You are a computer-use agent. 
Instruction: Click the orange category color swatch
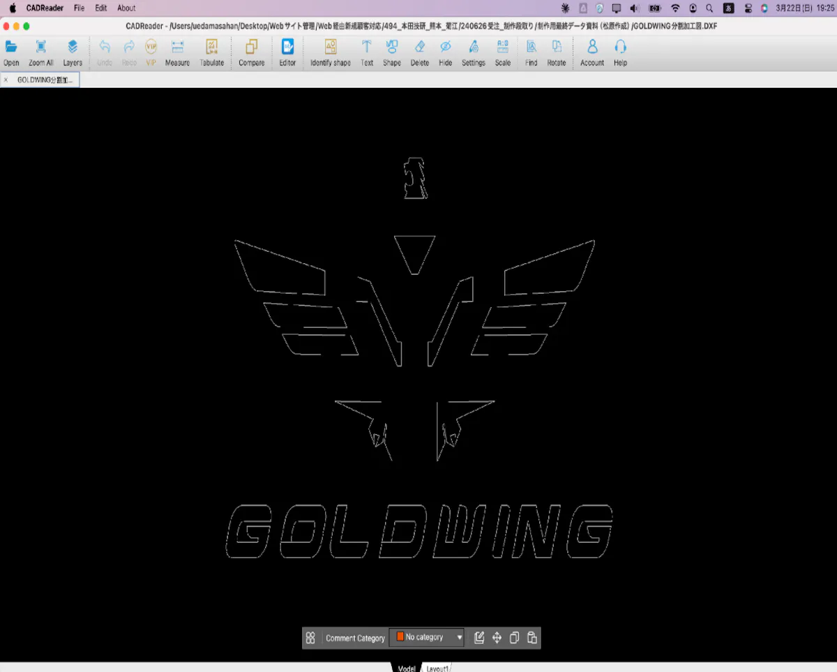tap(400, 636)
